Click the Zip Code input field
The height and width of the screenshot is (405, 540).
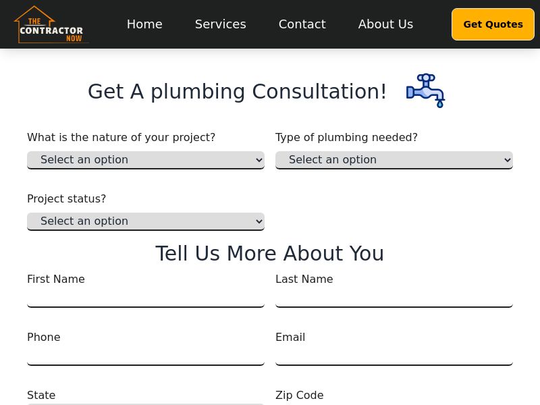(x=394, y=404)
